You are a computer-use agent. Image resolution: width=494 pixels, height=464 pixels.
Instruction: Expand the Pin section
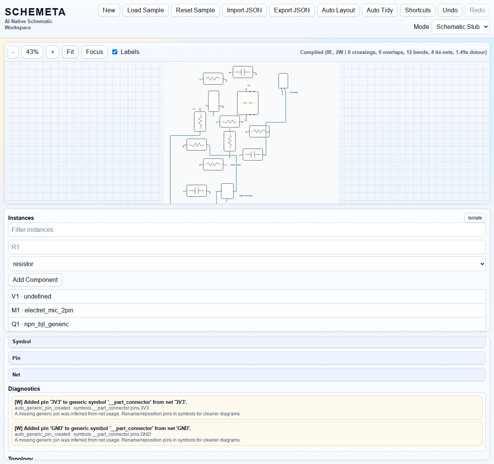(247, 358)
